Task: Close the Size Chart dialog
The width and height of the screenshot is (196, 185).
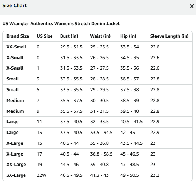Action: point(192,6)
